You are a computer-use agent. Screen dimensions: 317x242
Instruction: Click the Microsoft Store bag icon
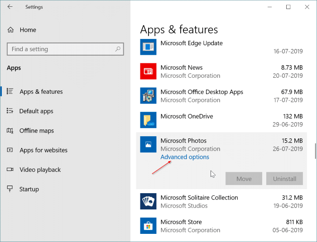pos(148,226)
